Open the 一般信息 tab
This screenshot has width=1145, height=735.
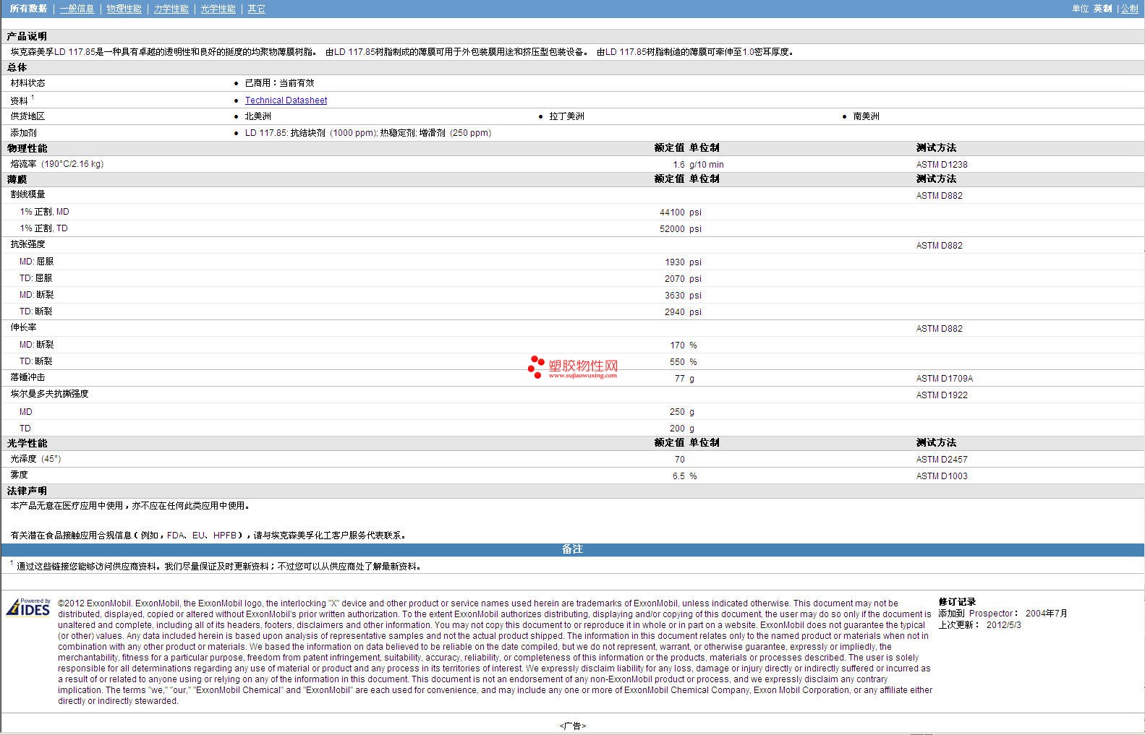[77, 9]
